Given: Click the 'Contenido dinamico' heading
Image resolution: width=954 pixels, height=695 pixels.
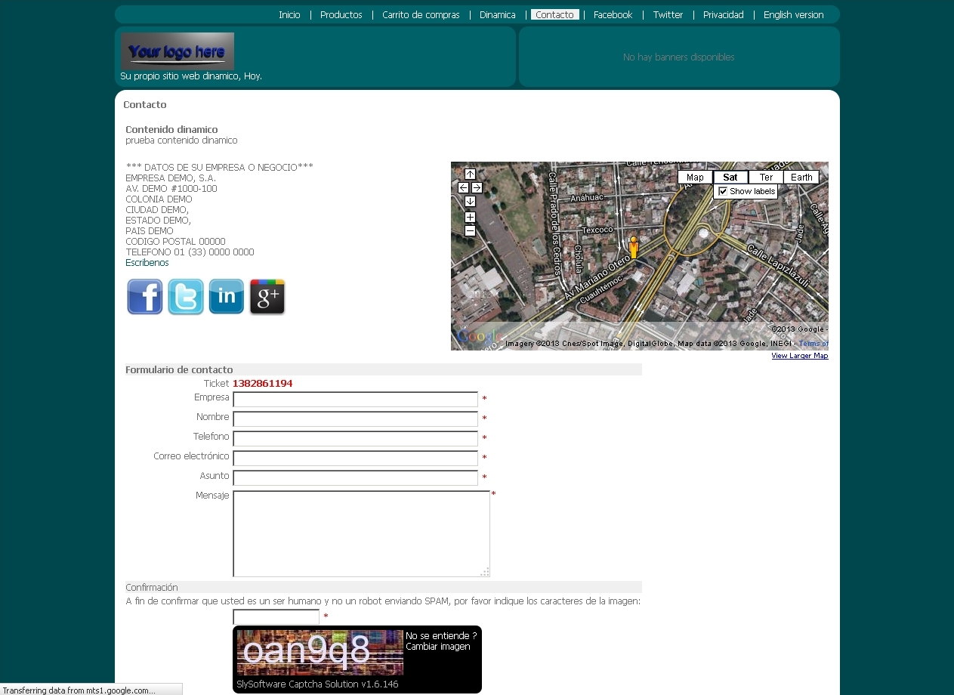Looking at the screenshot, I should 171,130.
